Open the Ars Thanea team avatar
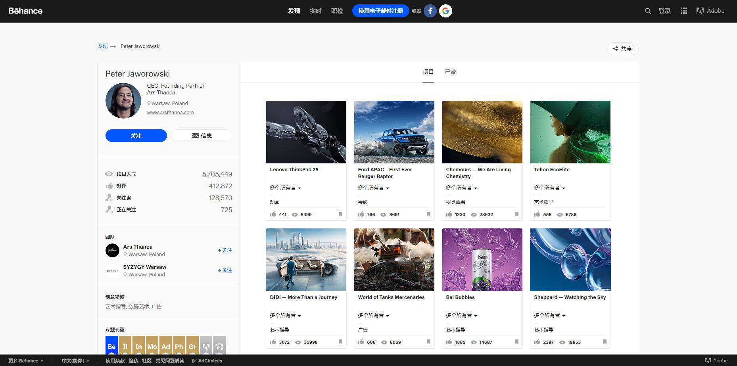 coord(112,251)
